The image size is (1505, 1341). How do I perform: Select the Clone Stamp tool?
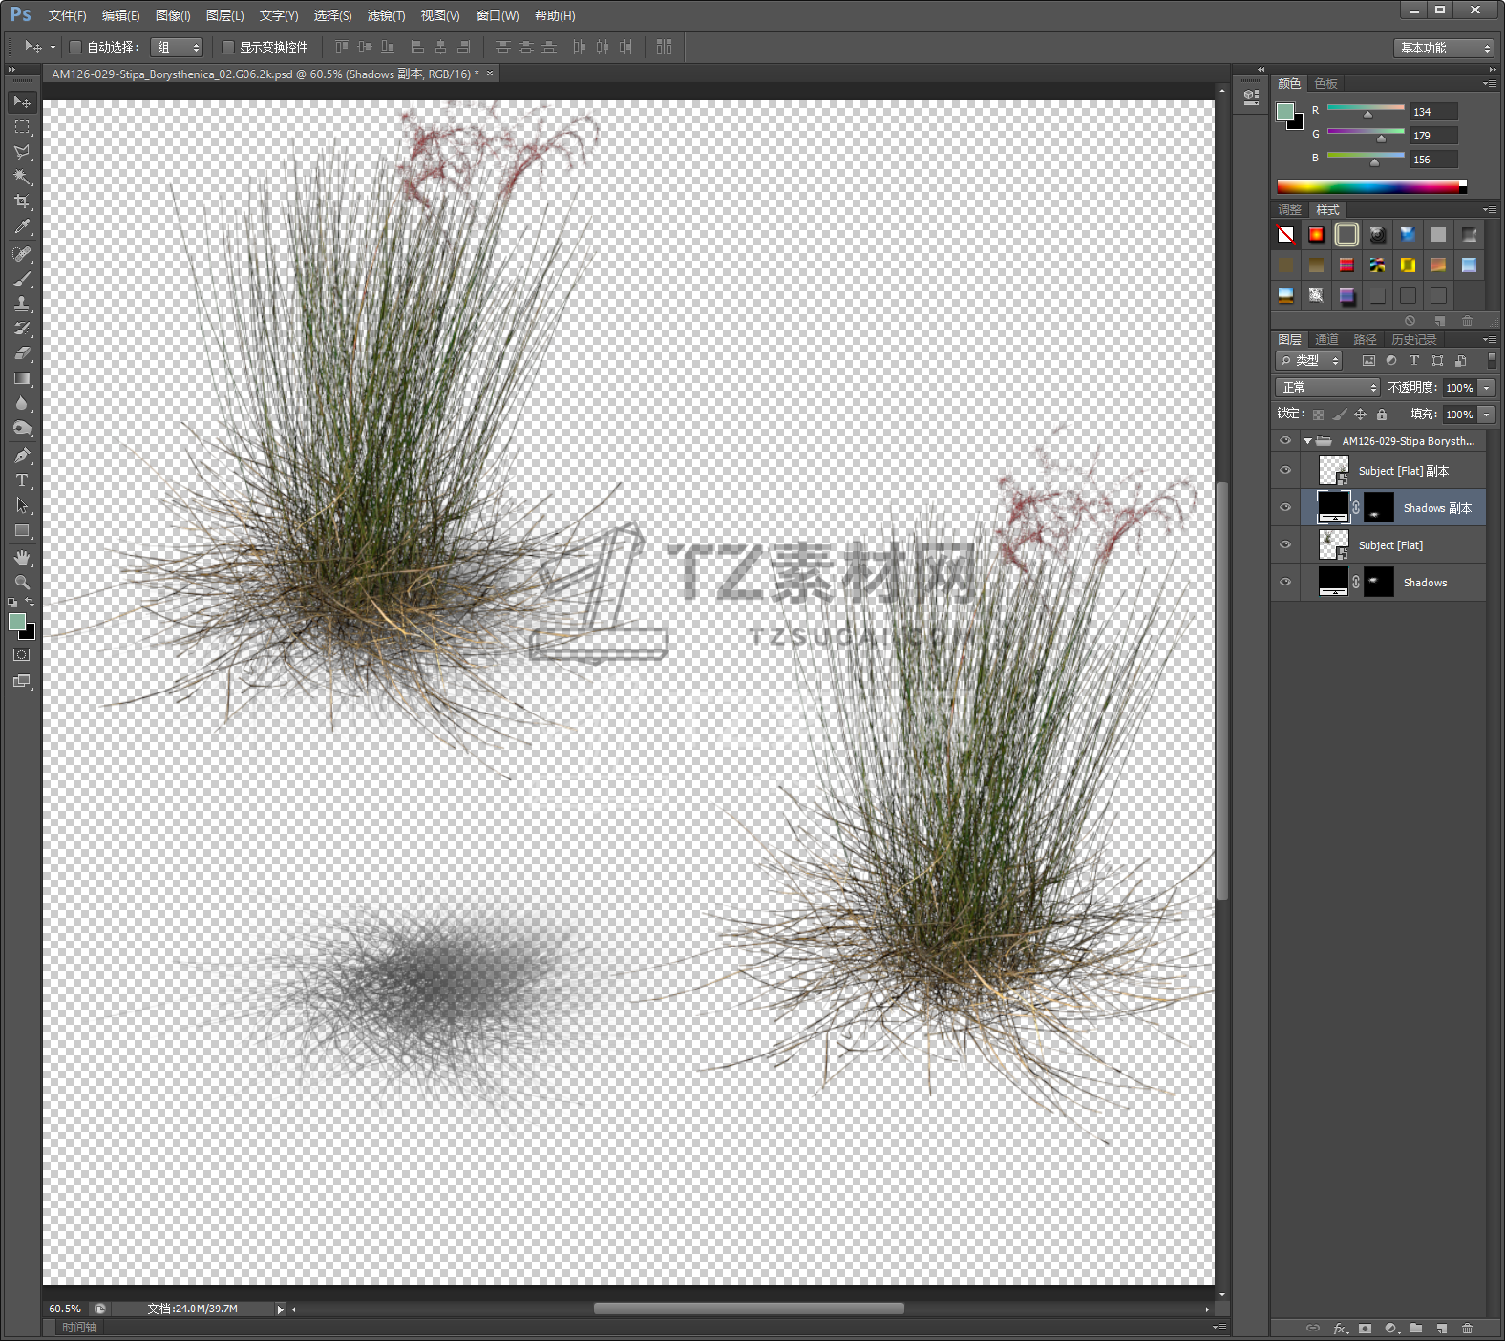tap(22, 304)
